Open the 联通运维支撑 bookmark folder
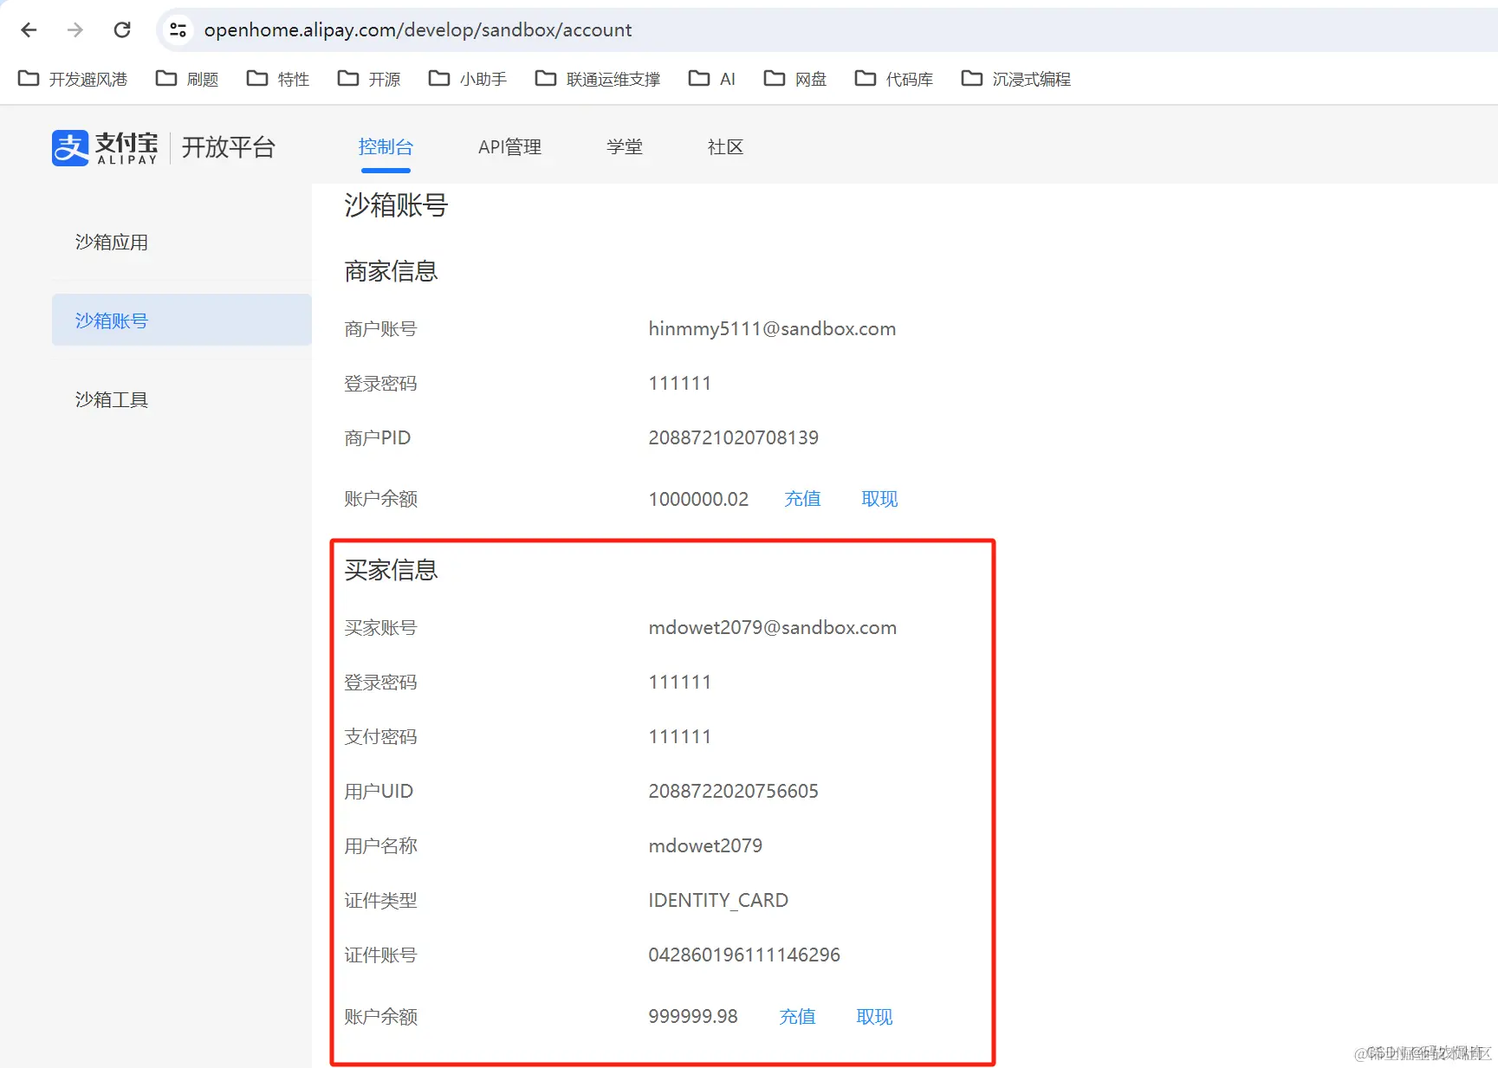The height and width of the screenshot is (1068, 1498). [x=598, y=79]
